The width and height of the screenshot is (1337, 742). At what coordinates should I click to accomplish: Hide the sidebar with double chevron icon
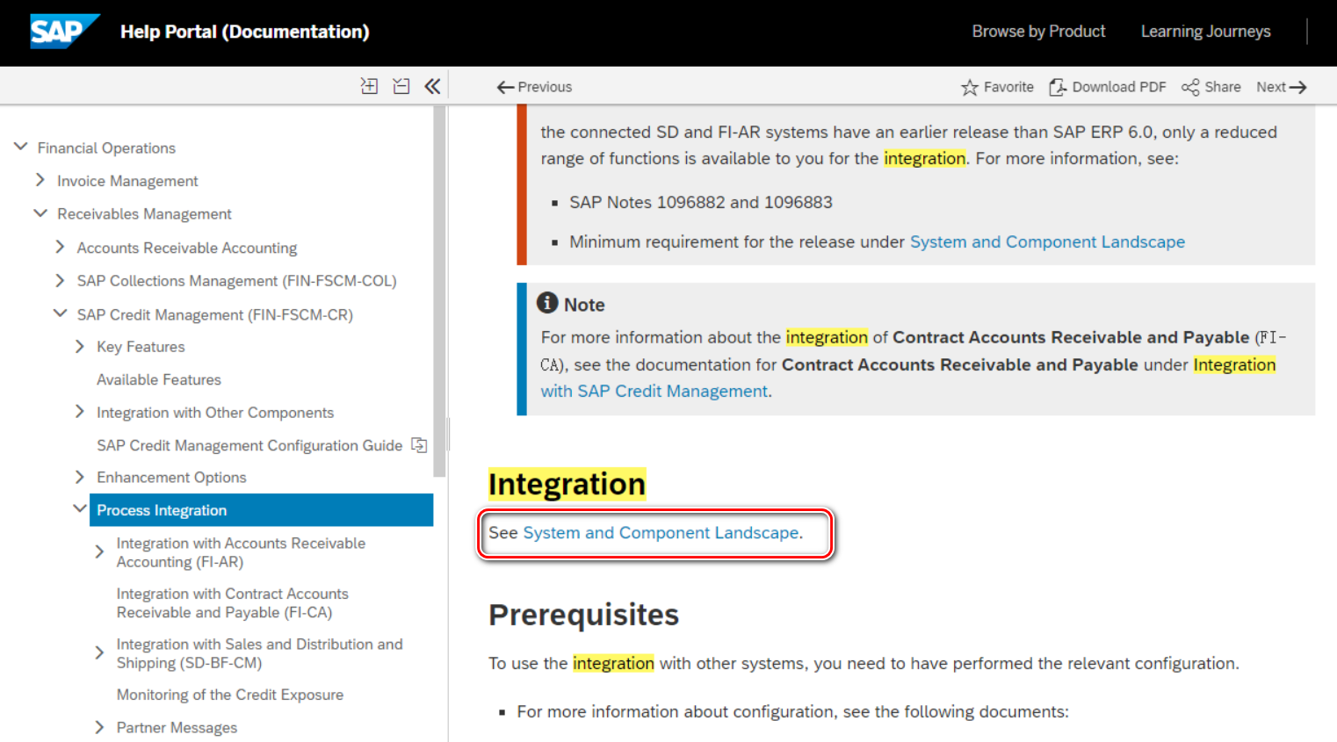pyautogui.click(x=432, y=86)
